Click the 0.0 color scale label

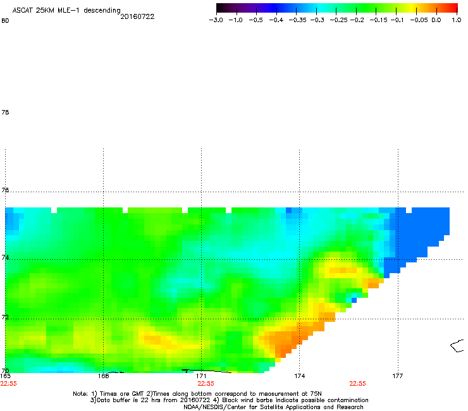436,20
